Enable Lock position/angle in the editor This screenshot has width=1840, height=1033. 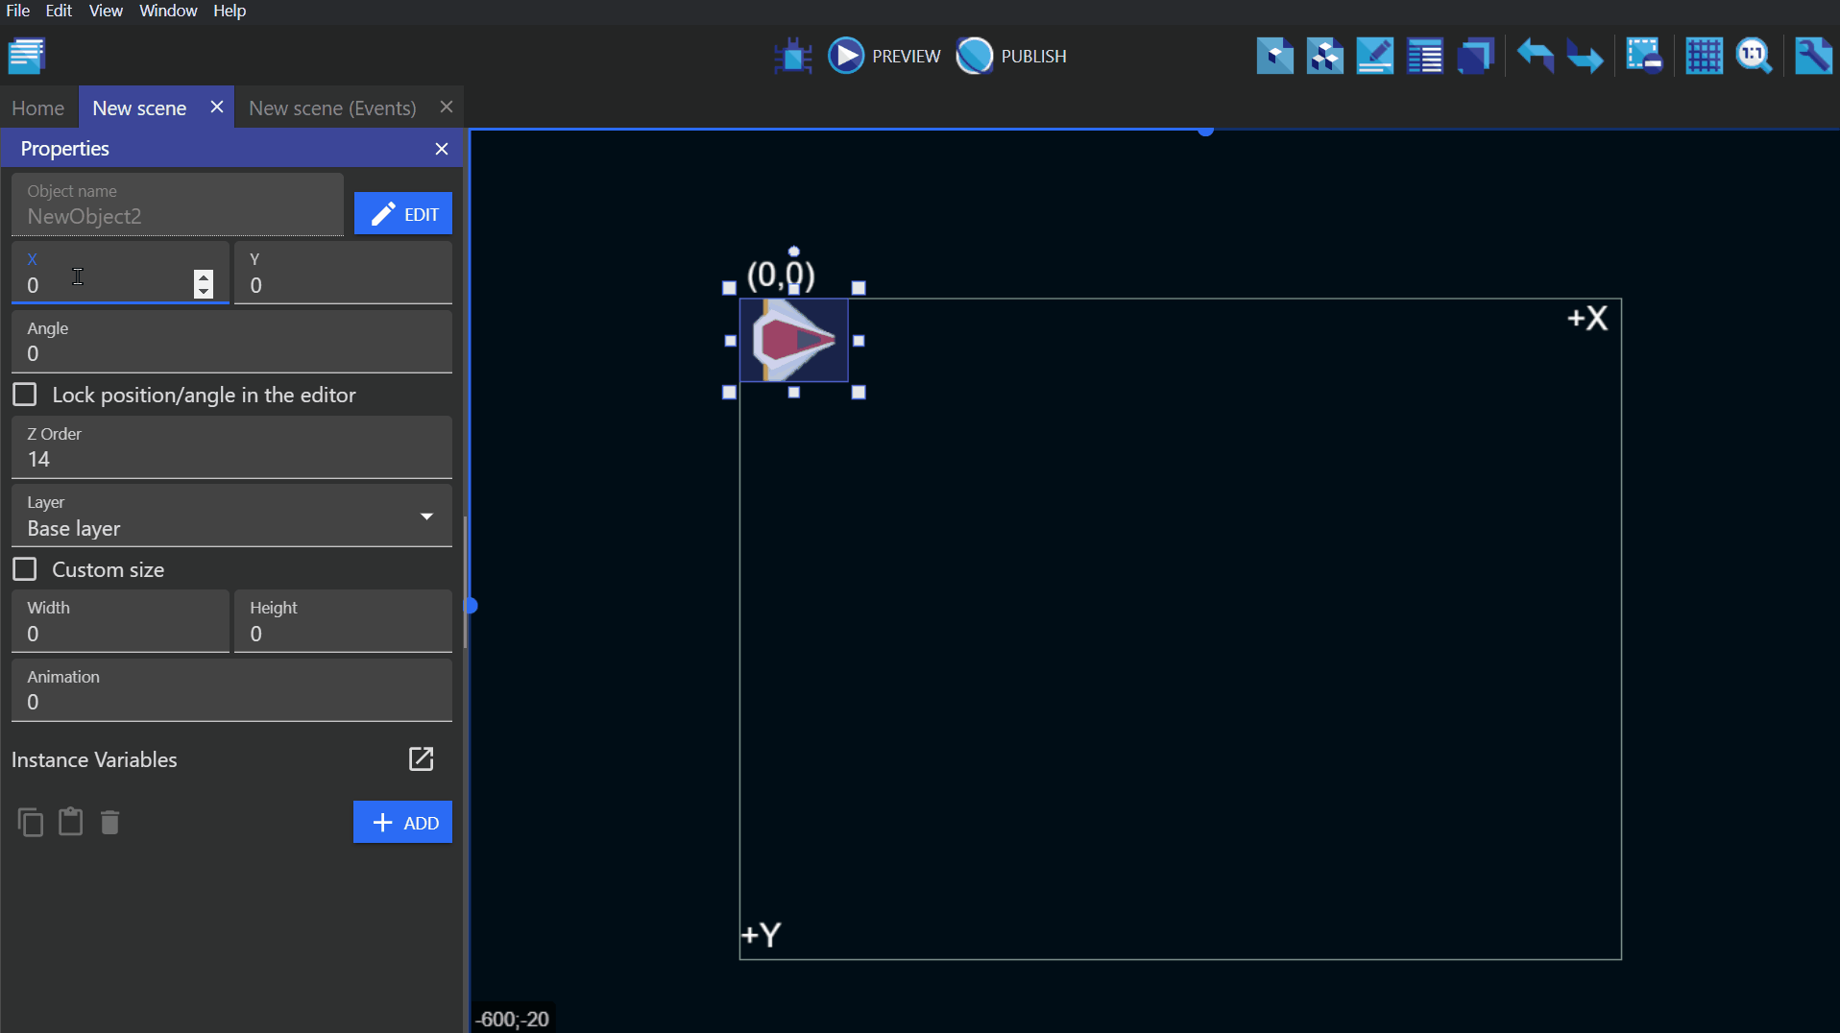tap(25, 395)
